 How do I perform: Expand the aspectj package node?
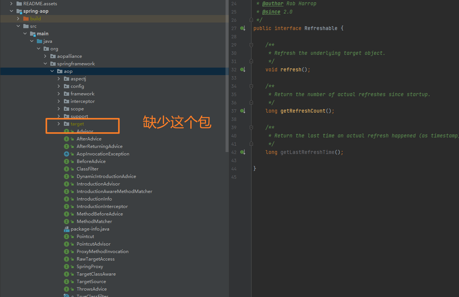(59, 79)
